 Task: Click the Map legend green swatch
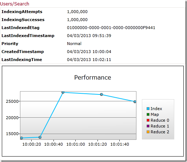tap(148, 114)
